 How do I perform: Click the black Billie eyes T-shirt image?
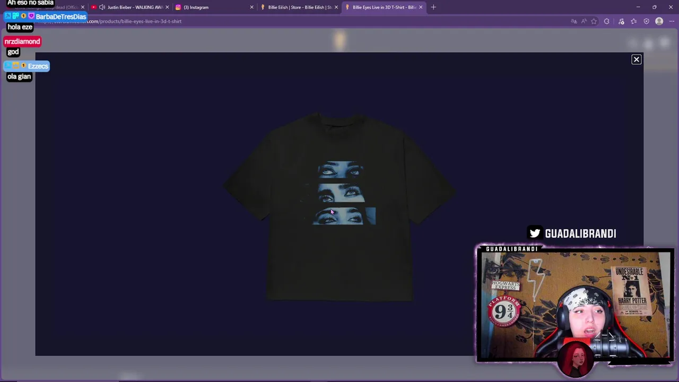click(339, 206)
